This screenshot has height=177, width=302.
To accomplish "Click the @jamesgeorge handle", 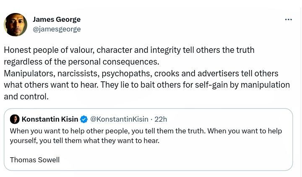I will [x=57, y=29].
